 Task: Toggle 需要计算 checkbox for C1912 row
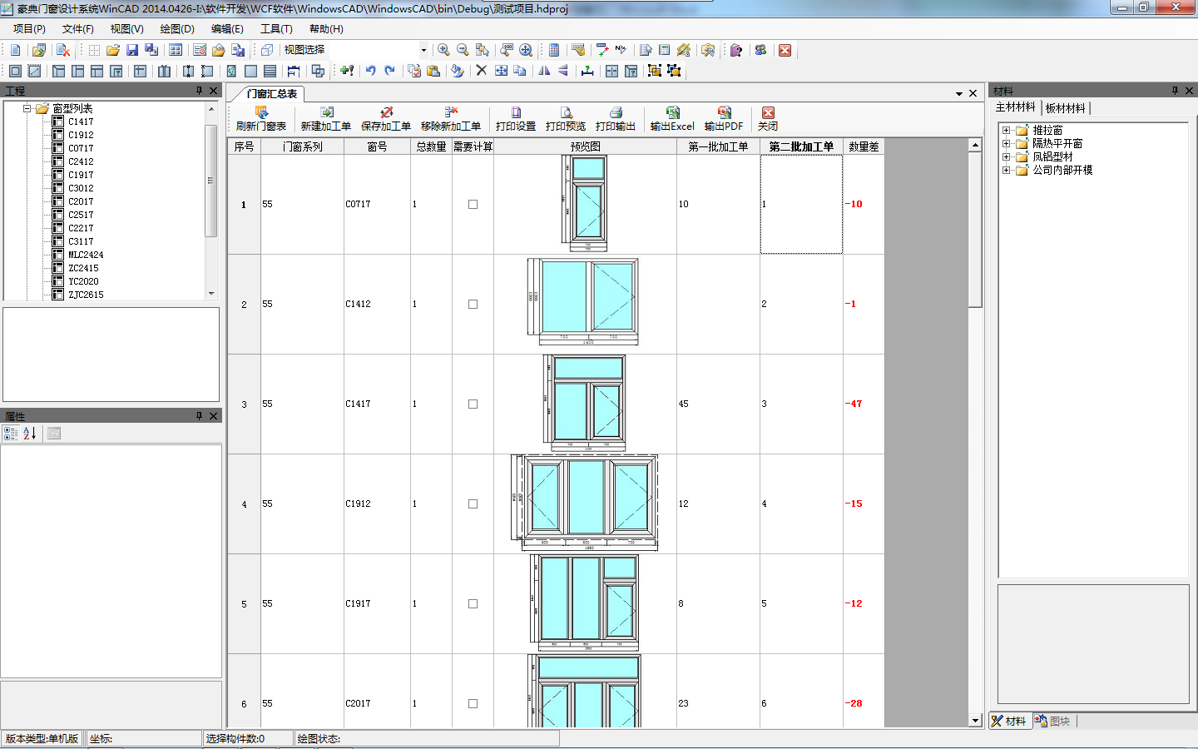pos(473,503)
